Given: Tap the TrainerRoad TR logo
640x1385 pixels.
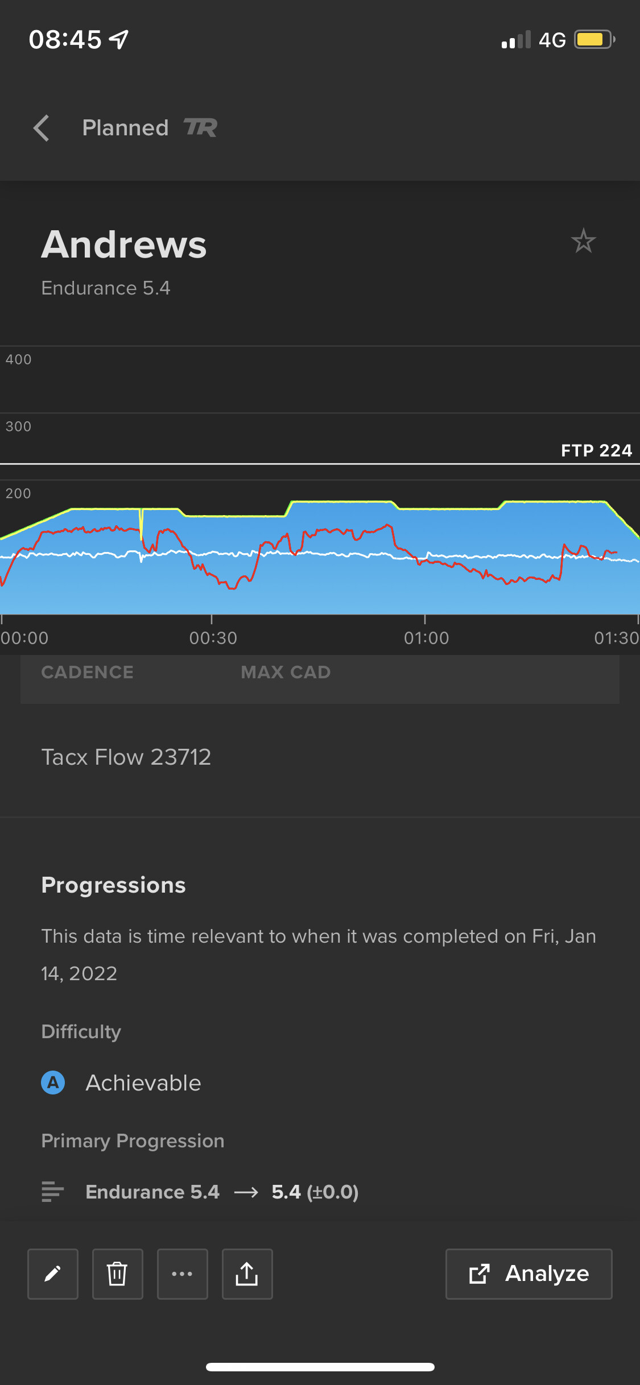Looking at the screenshot, I should [200, 128].
